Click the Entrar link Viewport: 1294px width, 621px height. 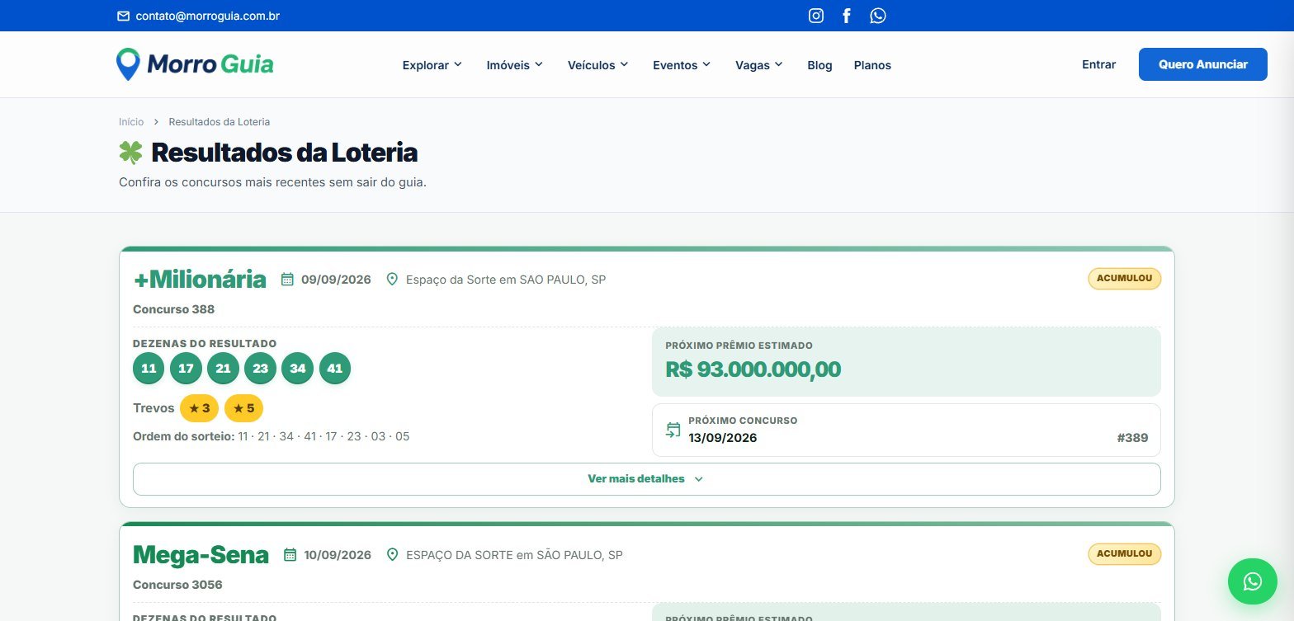coord(1098,64)
